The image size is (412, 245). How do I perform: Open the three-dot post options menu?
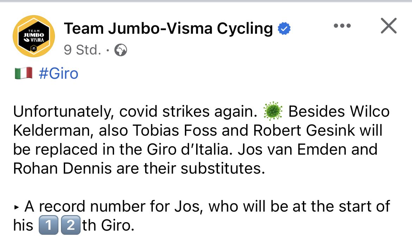[342, 26]
